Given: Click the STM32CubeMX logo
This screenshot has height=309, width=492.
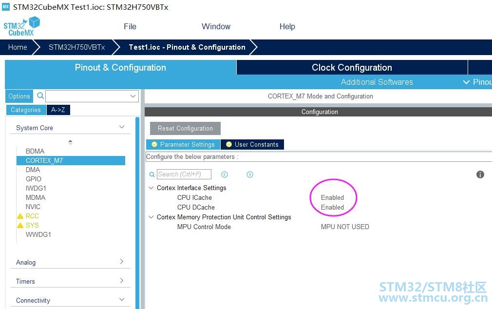Looking at the screenshot, I should 21,26.
